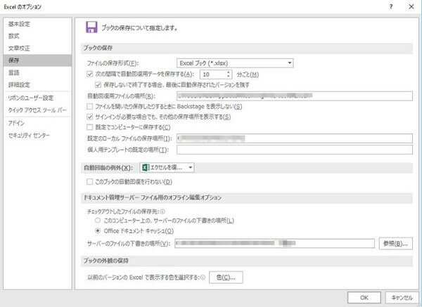The image size is (422, 307).
Task: Open セキュリティ センター category
Action: point(38,135)
